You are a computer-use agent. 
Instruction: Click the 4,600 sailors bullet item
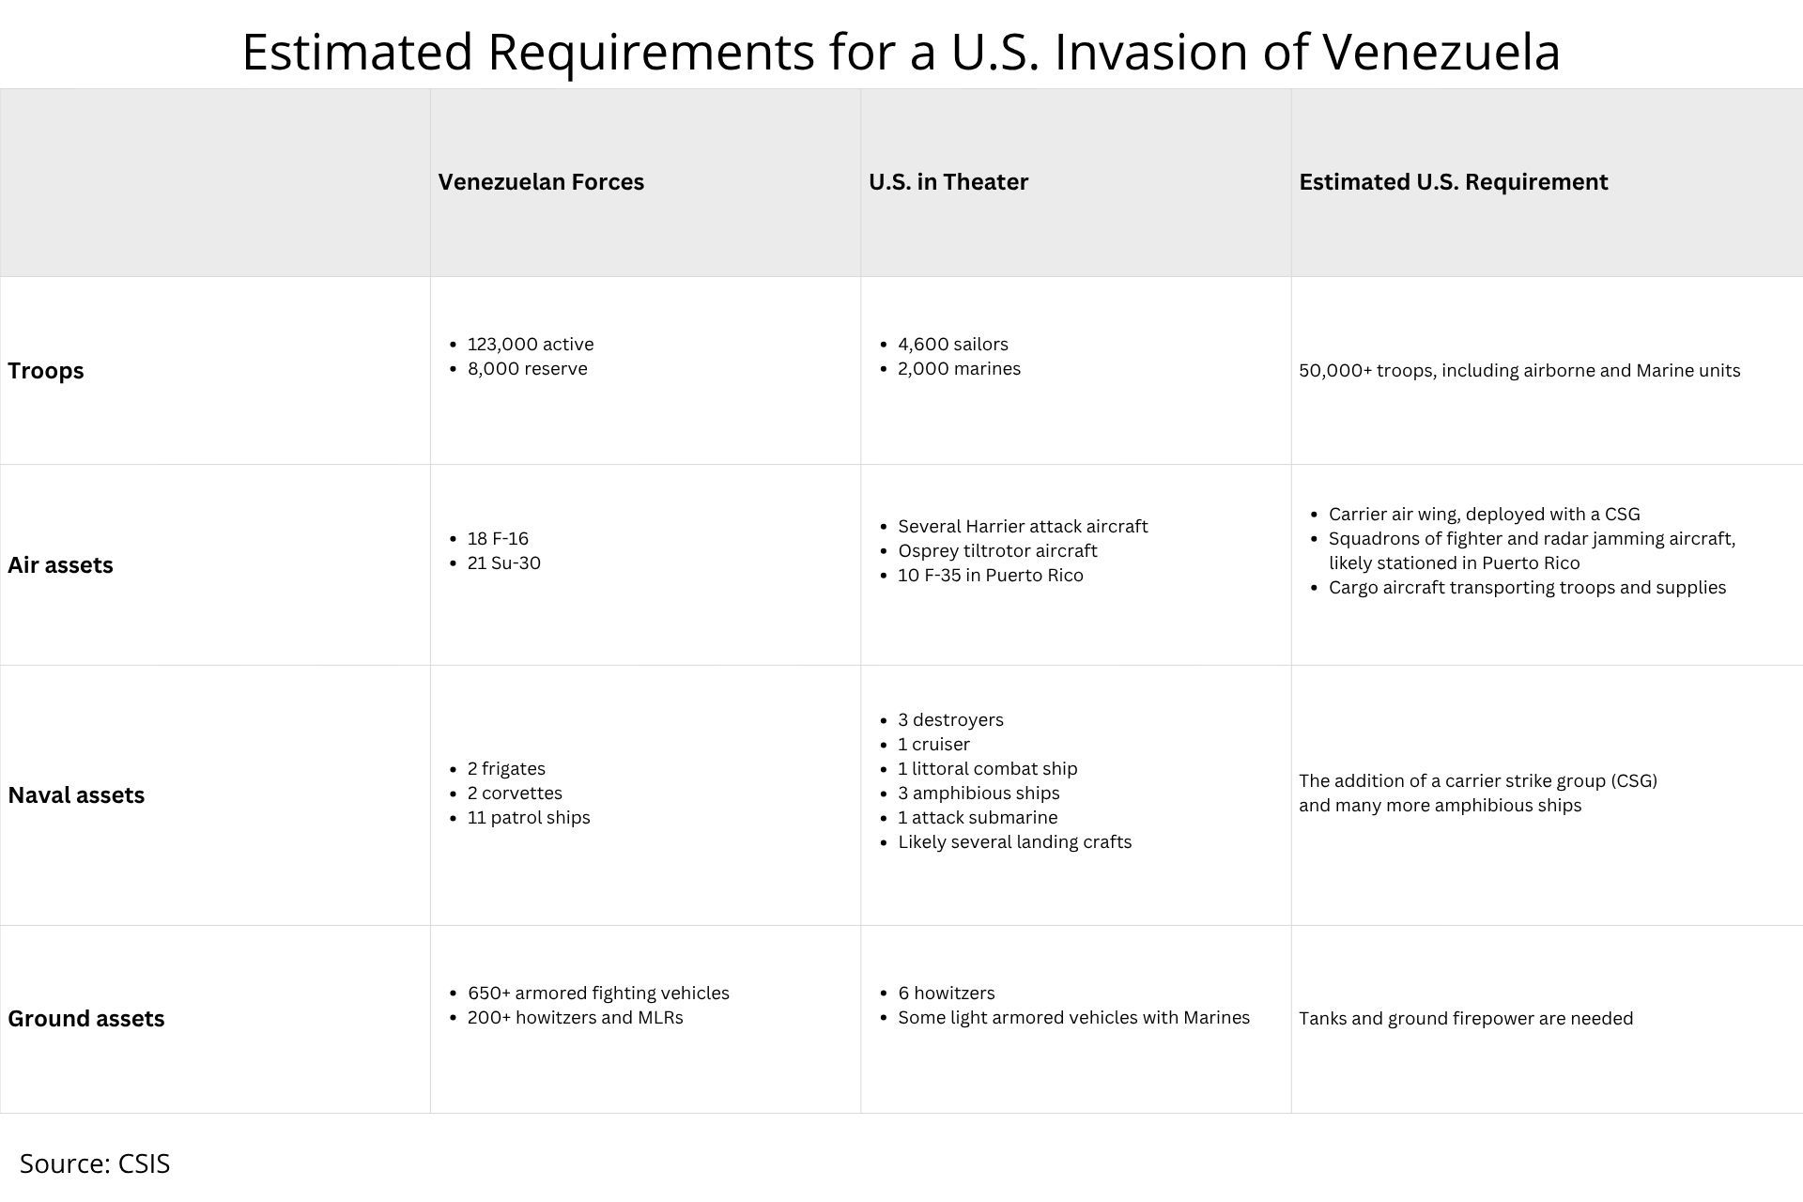[x=952, y=345]
